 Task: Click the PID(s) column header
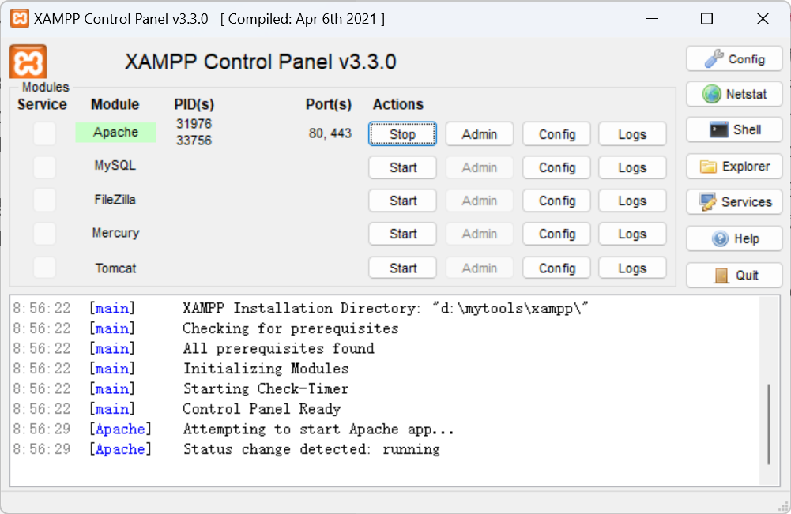[x=194, y=104]
